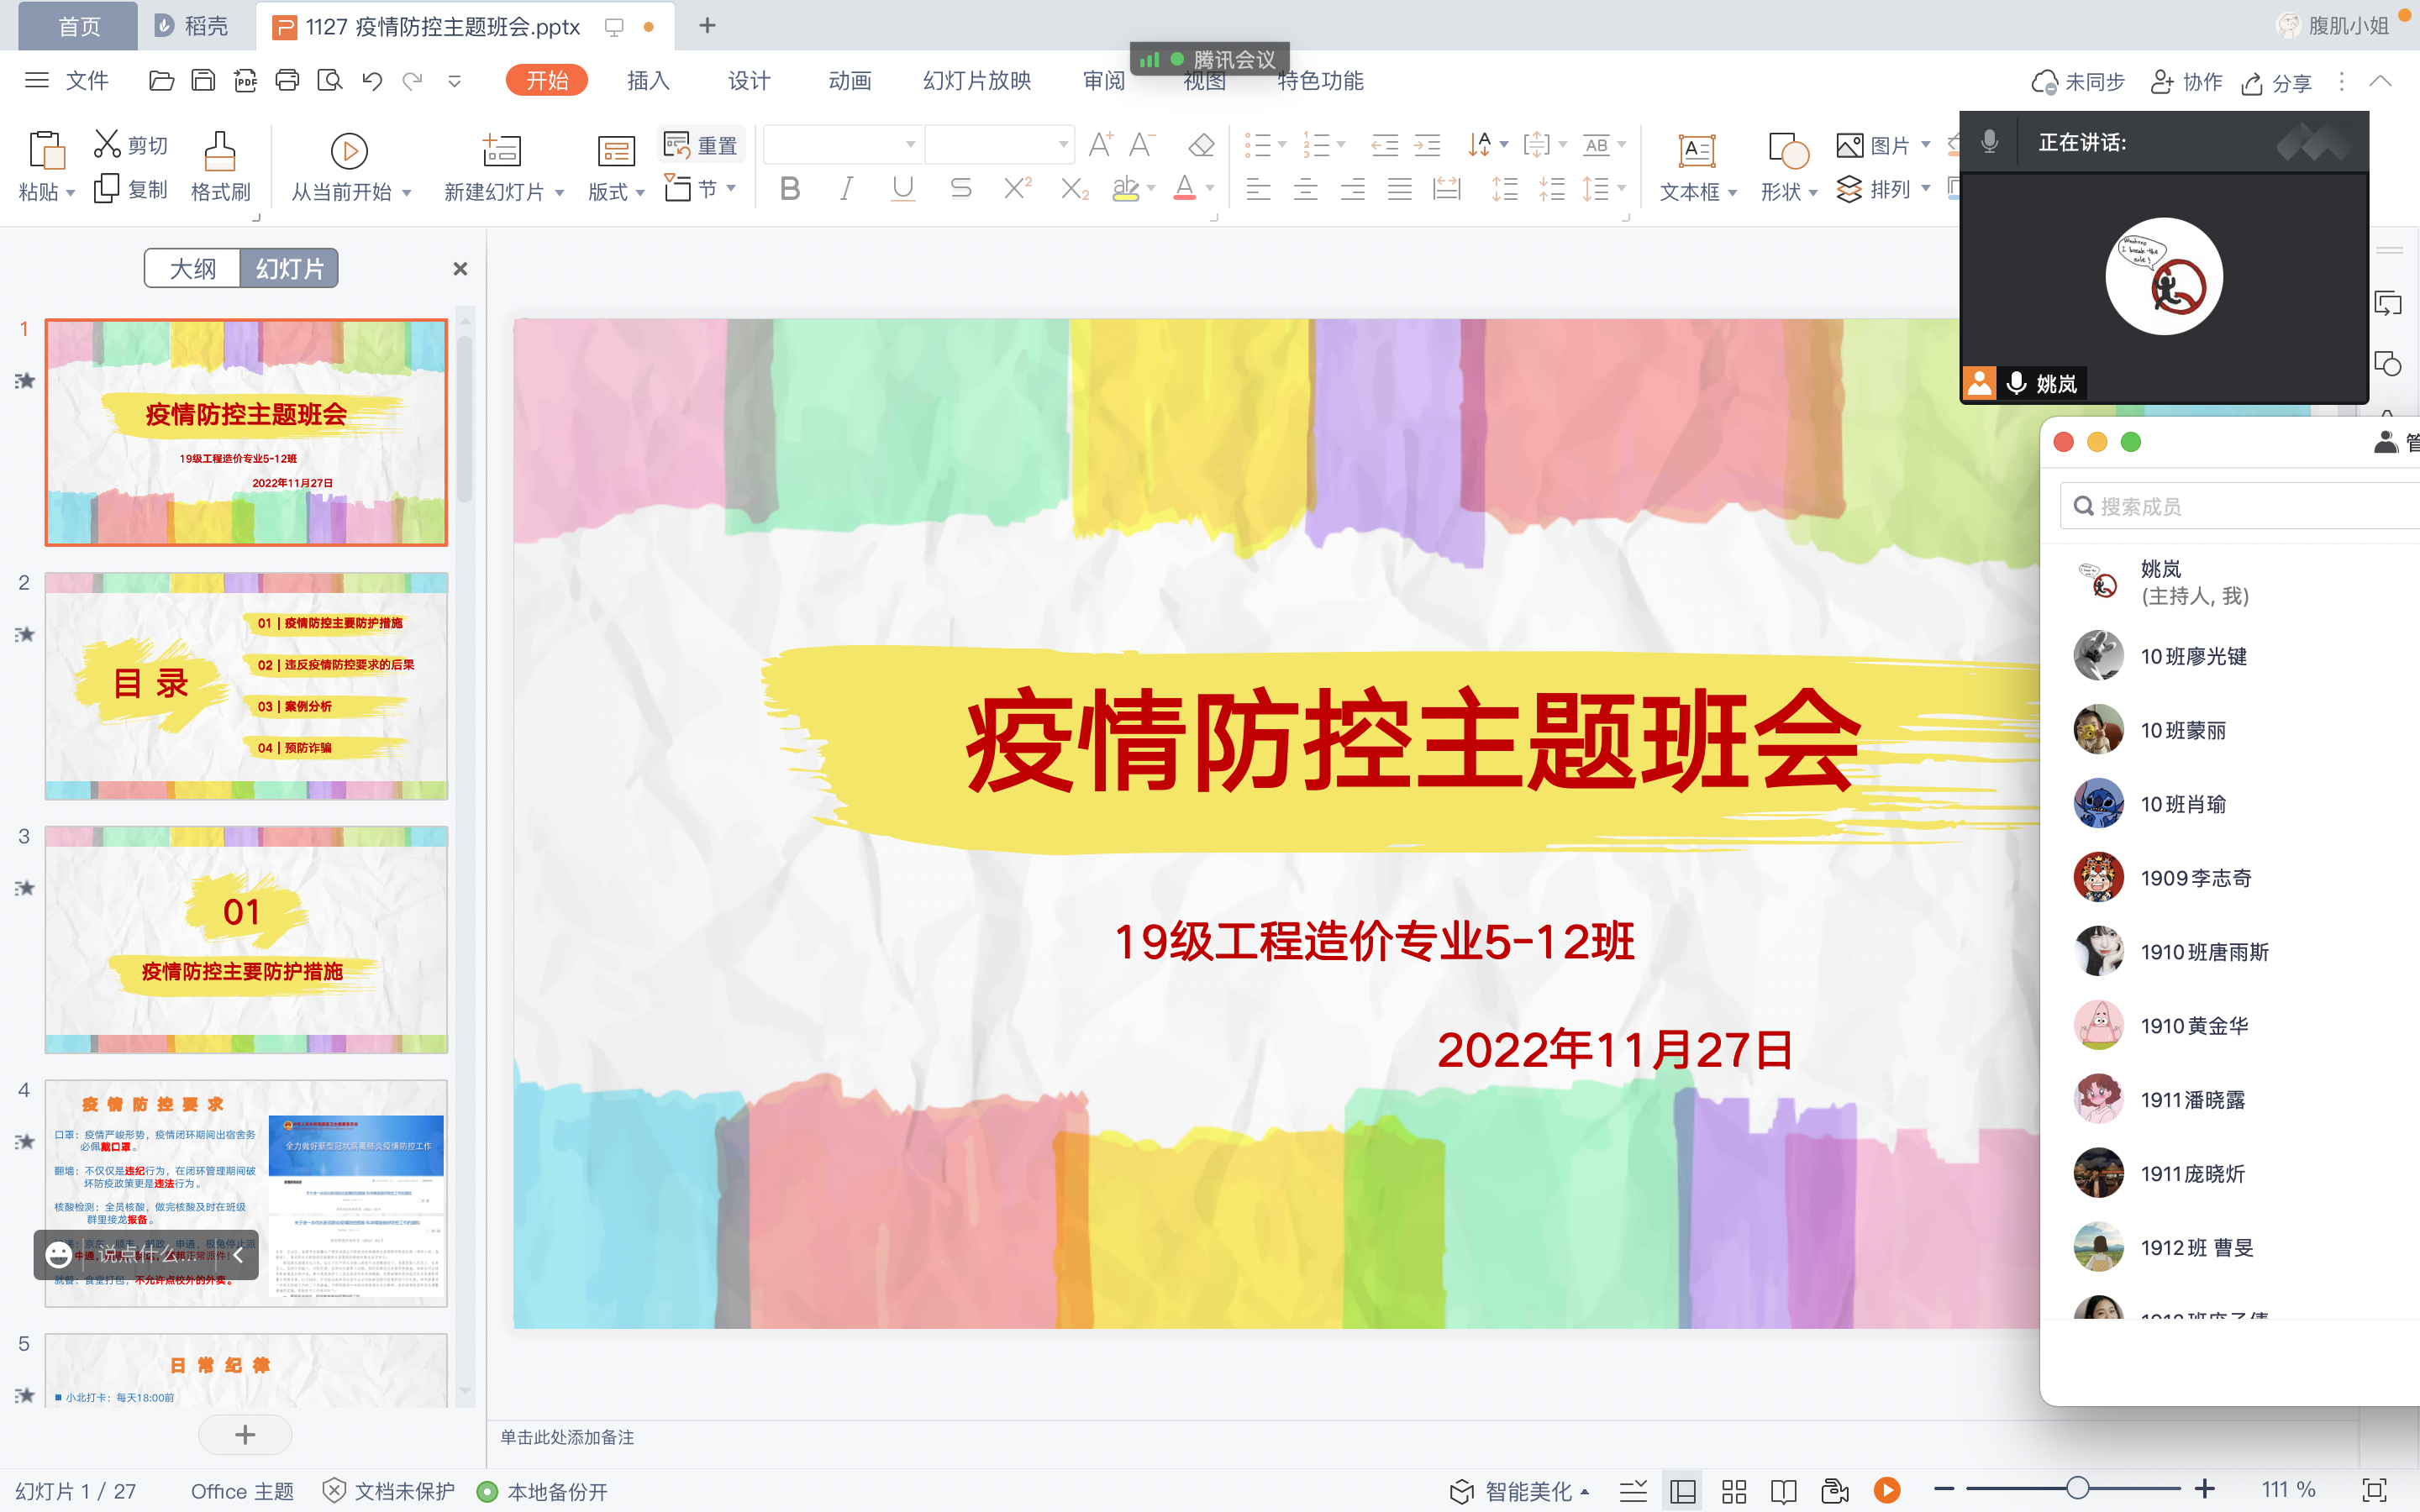Toggle Bold formatting
This screenshot has height=1512, width=2420.
coord(790,189)
